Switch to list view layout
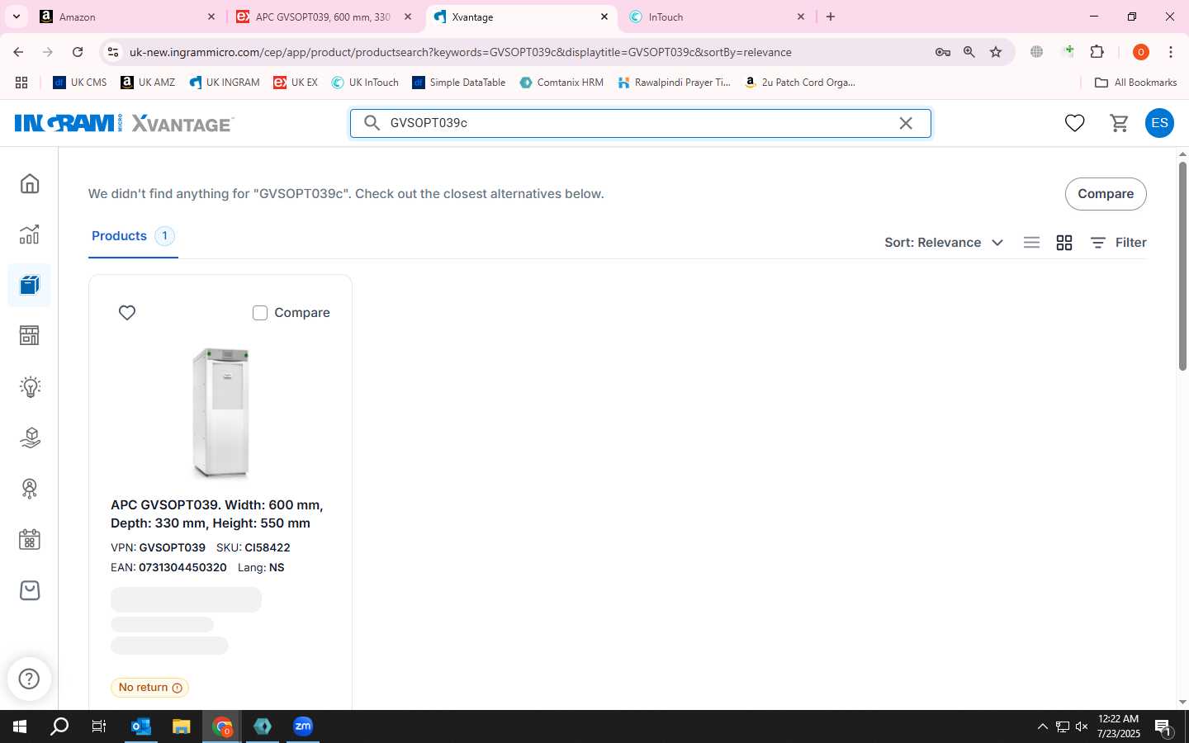1189x743 pixels. (x=1031, y=243)
